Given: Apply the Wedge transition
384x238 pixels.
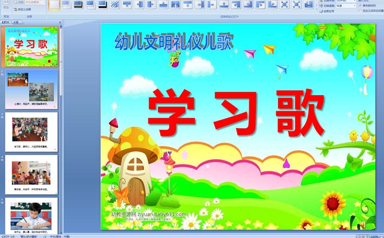Looking at the screenshot, I should 176,5.
